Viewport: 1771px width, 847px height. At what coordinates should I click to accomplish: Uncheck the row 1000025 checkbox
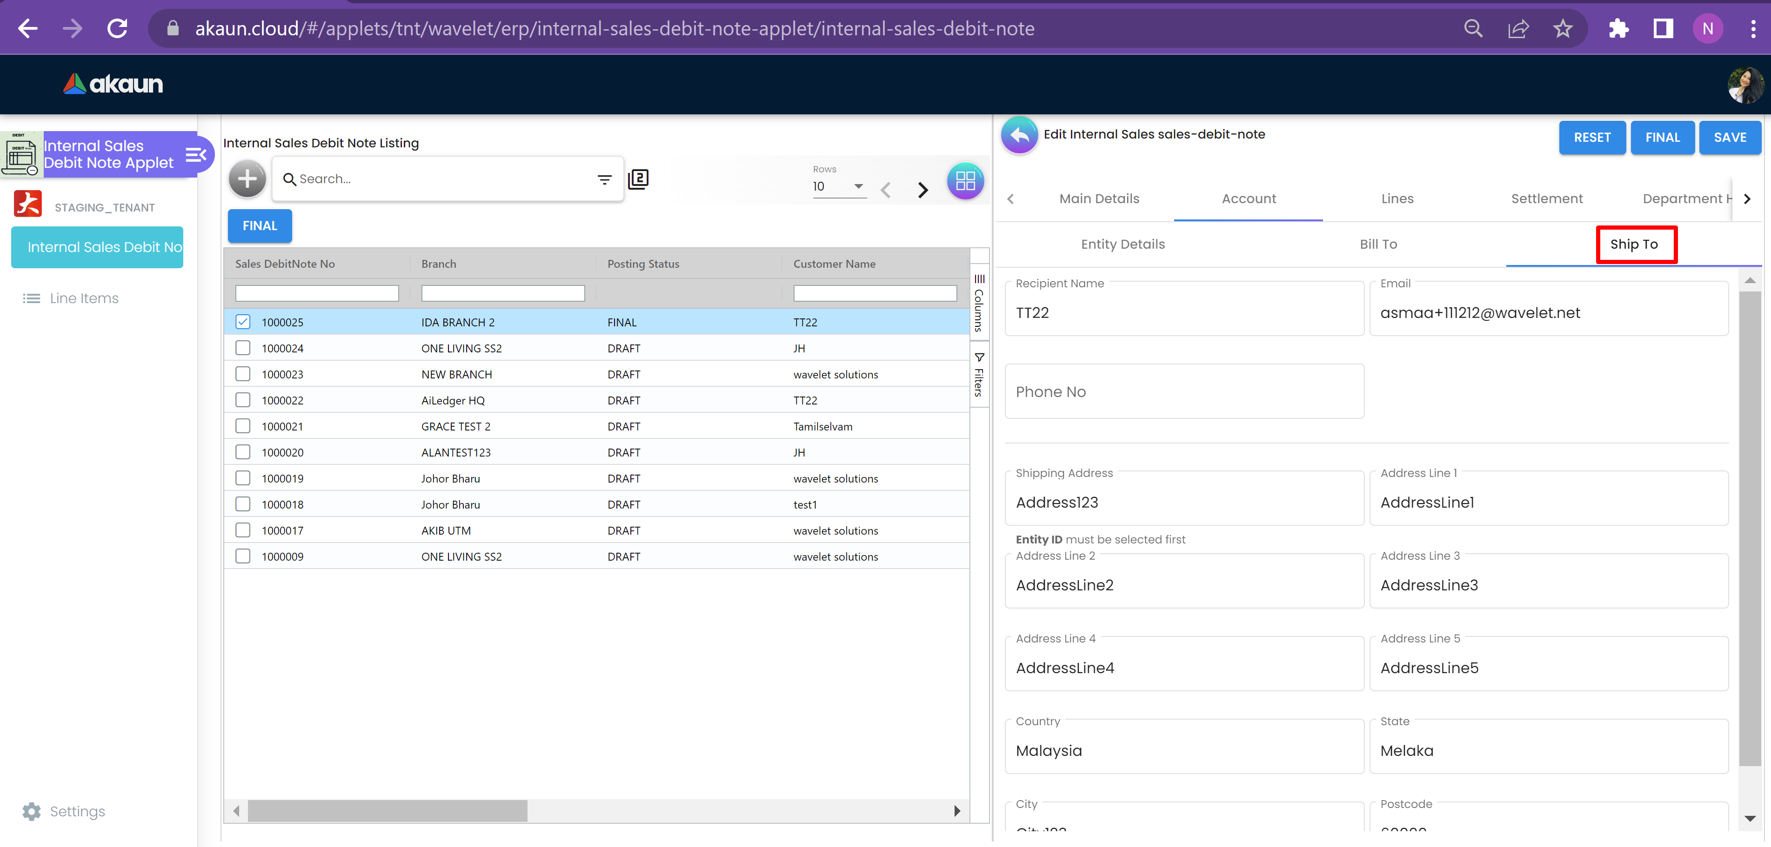point(243,322)
